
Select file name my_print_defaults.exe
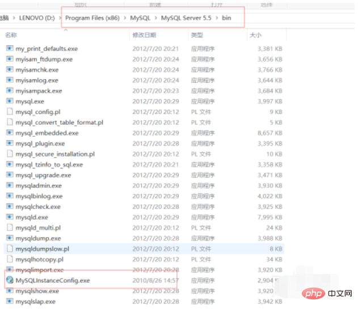(x=47, y=49)
